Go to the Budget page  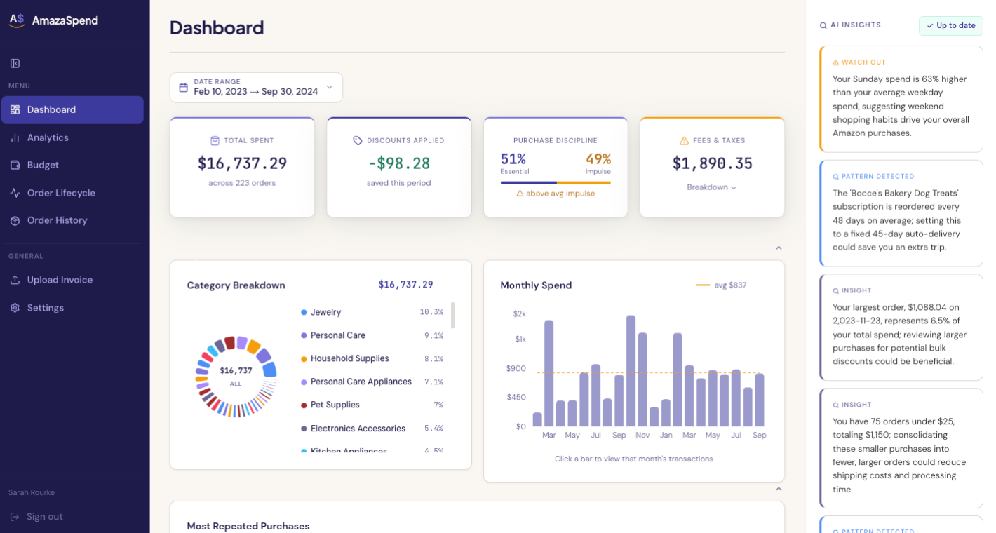(x=72, y=165)
